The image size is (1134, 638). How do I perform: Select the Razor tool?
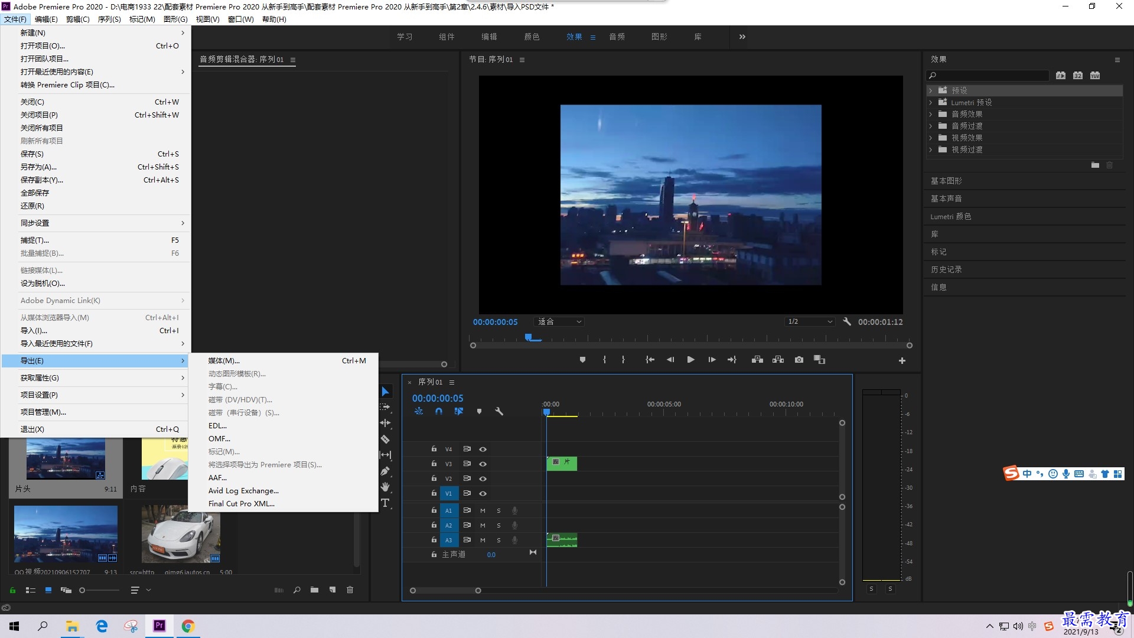(x=385, y=439)
